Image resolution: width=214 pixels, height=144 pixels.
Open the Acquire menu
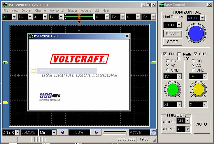(x=86, y=11)
